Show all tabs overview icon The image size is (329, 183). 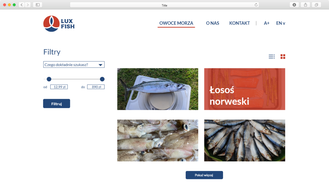coord(316,5)
